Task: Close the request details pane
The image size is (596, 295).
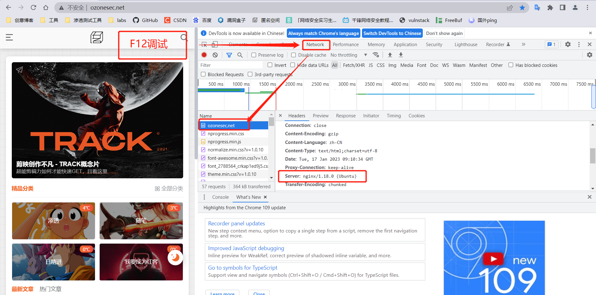Action: click(280, 115)
